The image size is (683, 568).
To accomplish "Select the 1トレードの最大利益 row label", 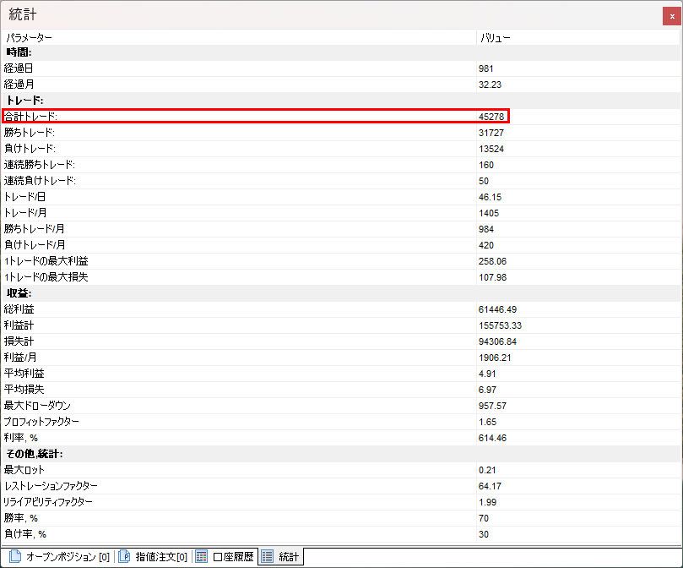I will click(x=46, y=261).
